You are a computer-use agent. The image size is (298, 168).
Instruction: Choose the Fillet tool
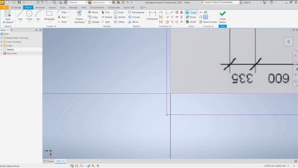(62, 12)
